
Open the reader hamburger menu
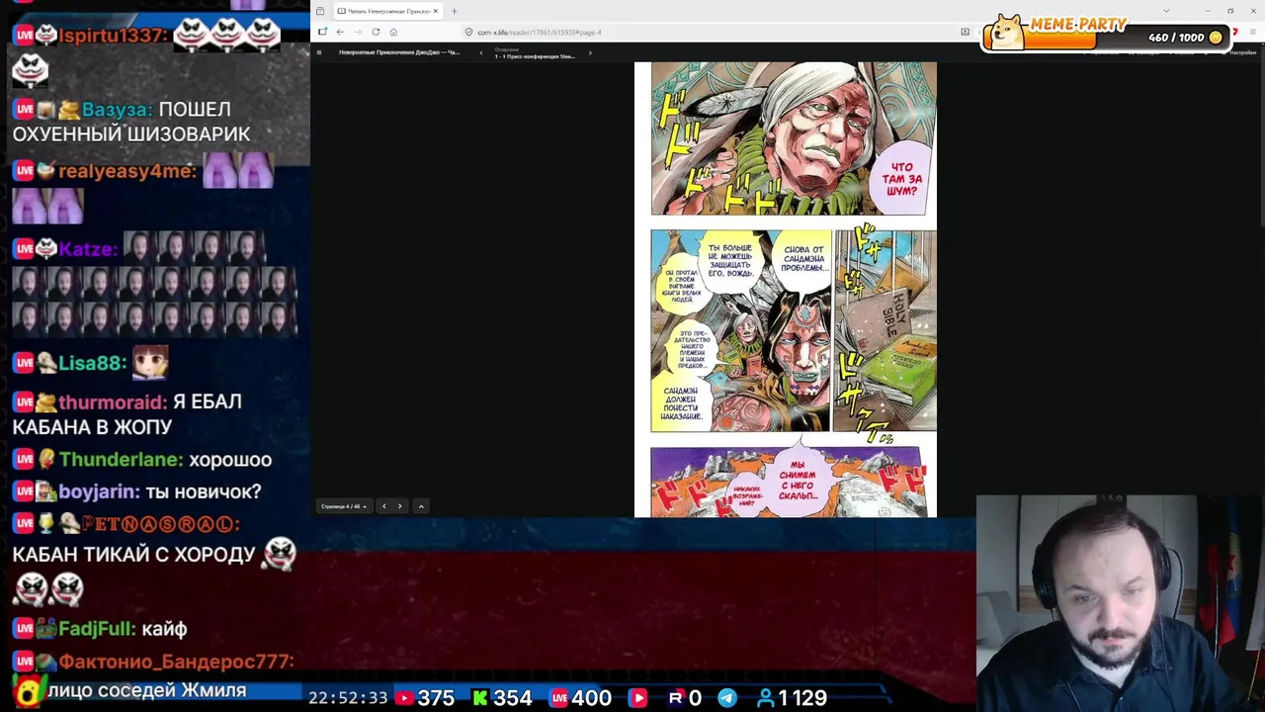[319, 52]
